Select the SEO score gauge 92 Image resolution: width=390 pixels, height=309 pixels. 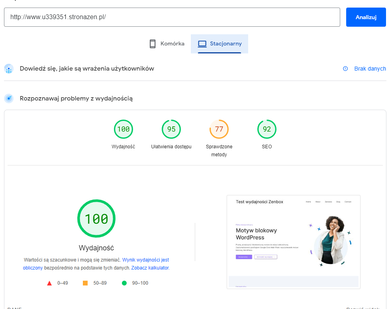[x=267, y=129]
